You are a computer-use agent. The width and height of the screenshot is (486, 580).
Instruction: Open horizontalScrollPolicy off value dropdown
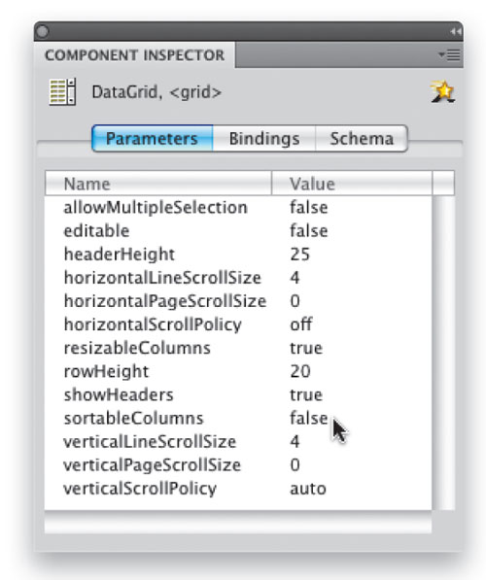[301, 324]
